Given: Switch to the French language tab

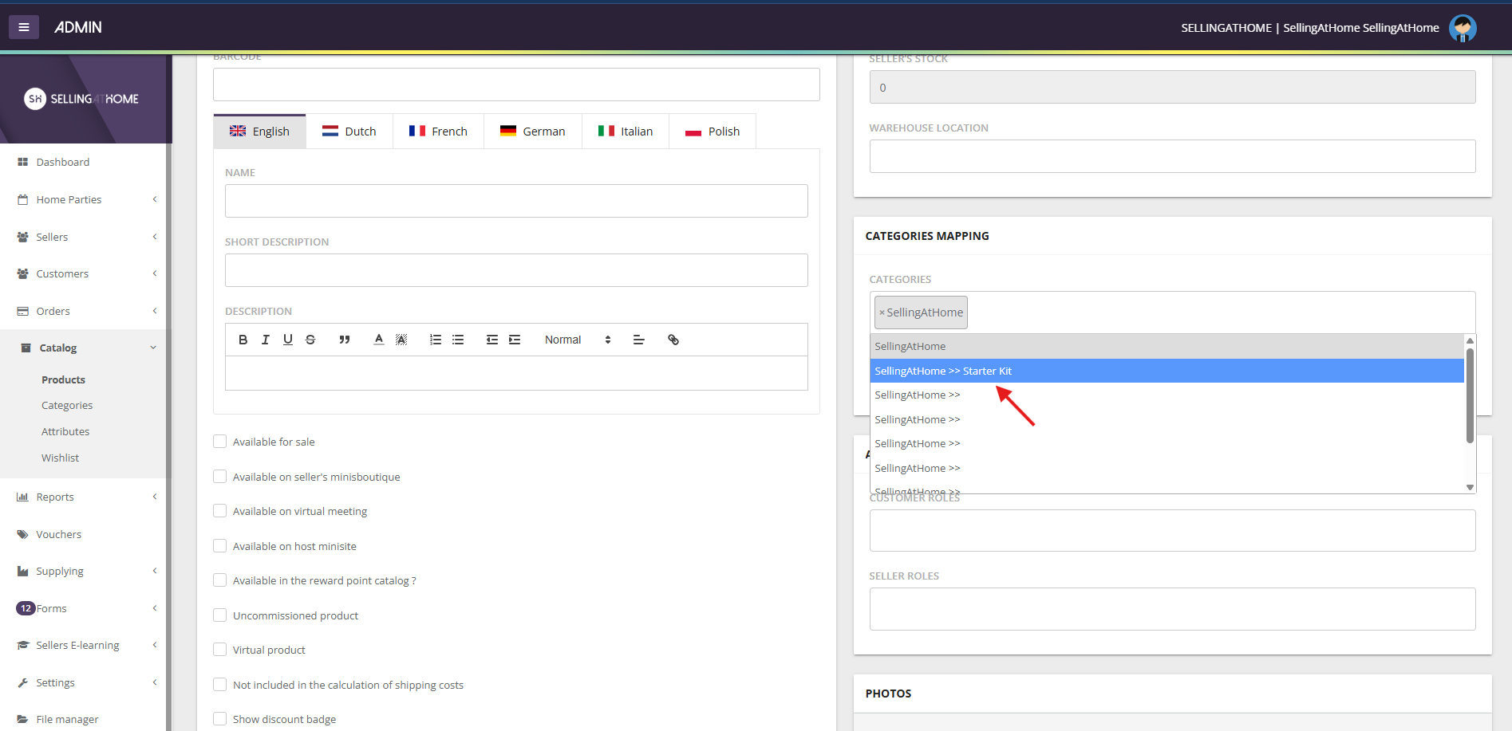Looking at the screenshot, I should click(438, 132).
